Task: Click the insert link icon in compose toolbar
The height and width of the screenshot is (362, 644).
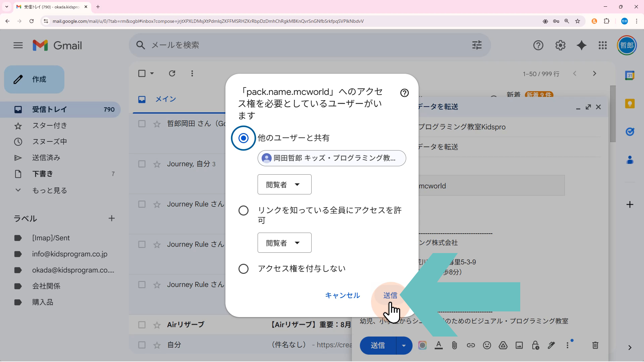Action: pyautogui.click(x=471, y=345)
